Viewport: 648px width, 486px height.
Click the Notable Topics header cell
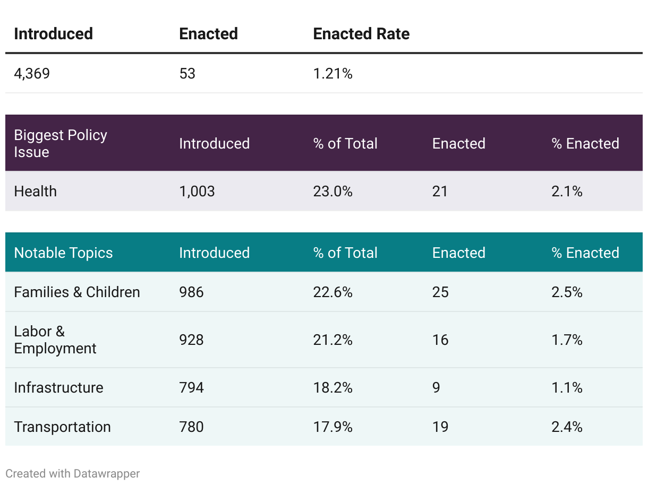[x=63, y=253]
